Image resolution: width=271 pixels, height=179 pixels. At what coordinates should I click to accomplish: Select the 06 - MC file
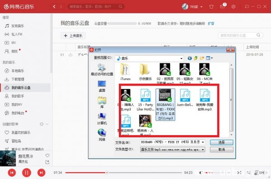204,73
